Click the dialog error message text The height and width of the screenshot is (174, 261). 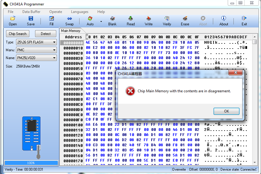pyautogui.click(x=184, y=91)
